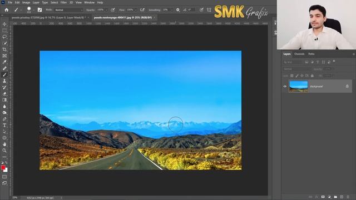Toggle shape layer filter in Layers panel

click(323, 62)
